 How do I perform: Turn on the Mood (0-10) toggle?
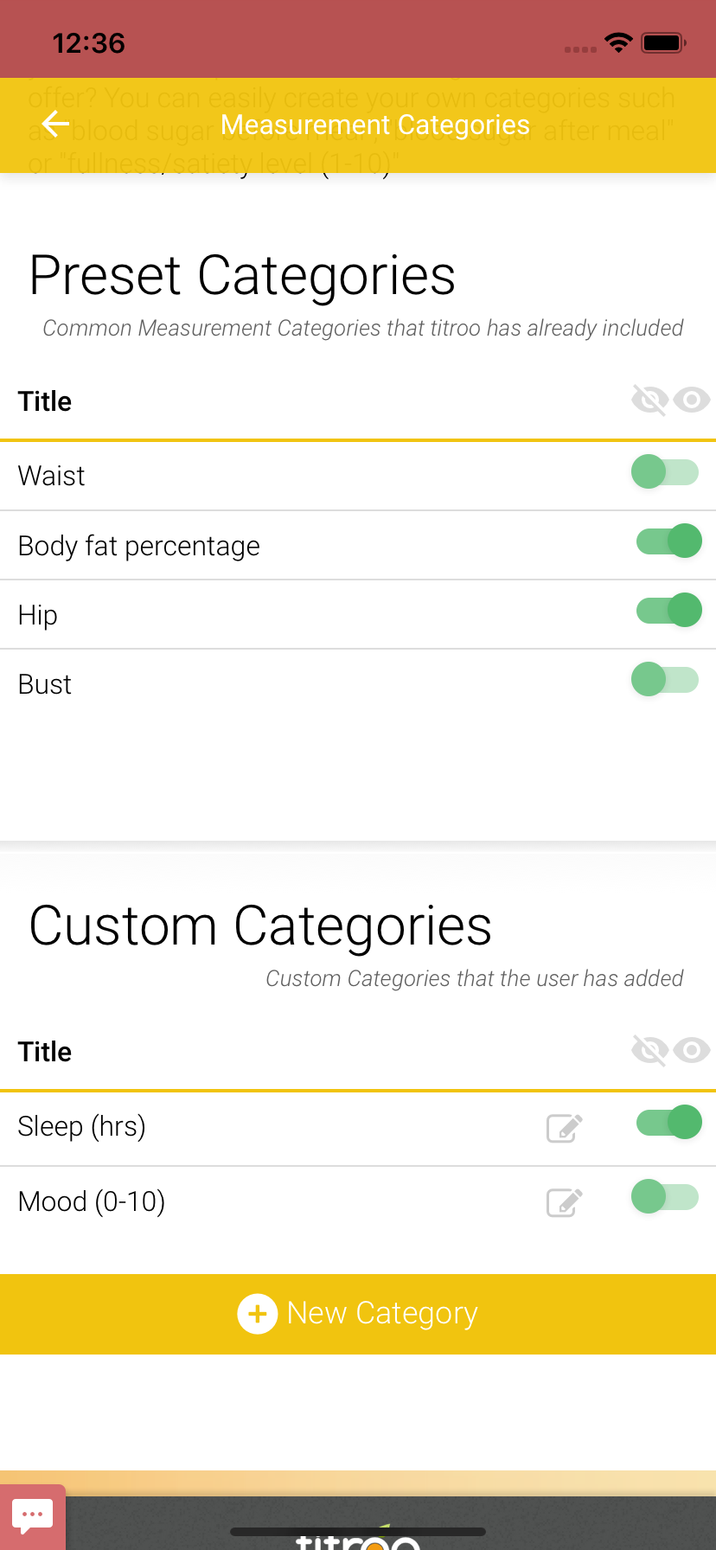665,1197
